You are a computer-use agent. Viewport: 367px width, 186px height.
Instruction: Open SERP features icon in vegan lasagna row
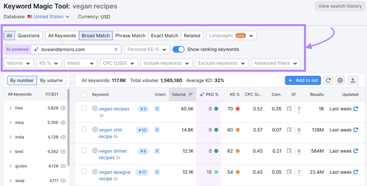289,172
